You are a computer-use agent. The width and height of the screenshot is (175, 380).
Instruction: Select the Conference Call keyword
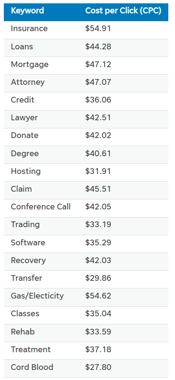[41, 207]
